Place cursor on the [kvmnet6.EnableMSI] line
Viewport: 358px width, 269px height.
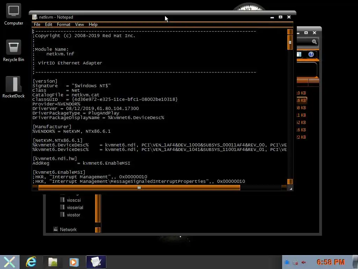pos(59,172)
